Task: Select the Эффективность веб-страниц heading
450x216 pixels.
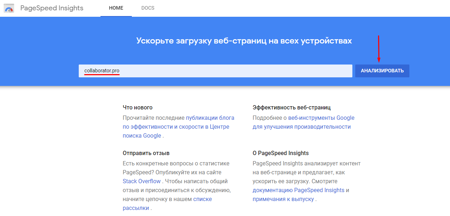Action: point(291,107)
